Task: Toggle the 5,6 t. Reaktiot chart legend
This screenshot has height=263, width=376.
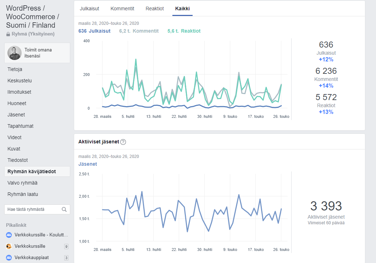Action: coord(184,31)
